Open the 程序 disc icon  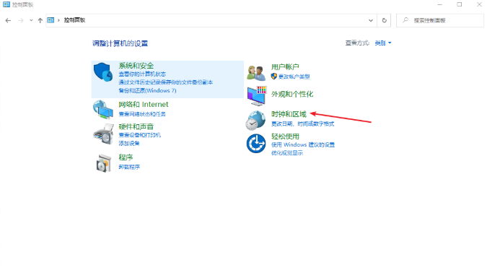(104, 163)
